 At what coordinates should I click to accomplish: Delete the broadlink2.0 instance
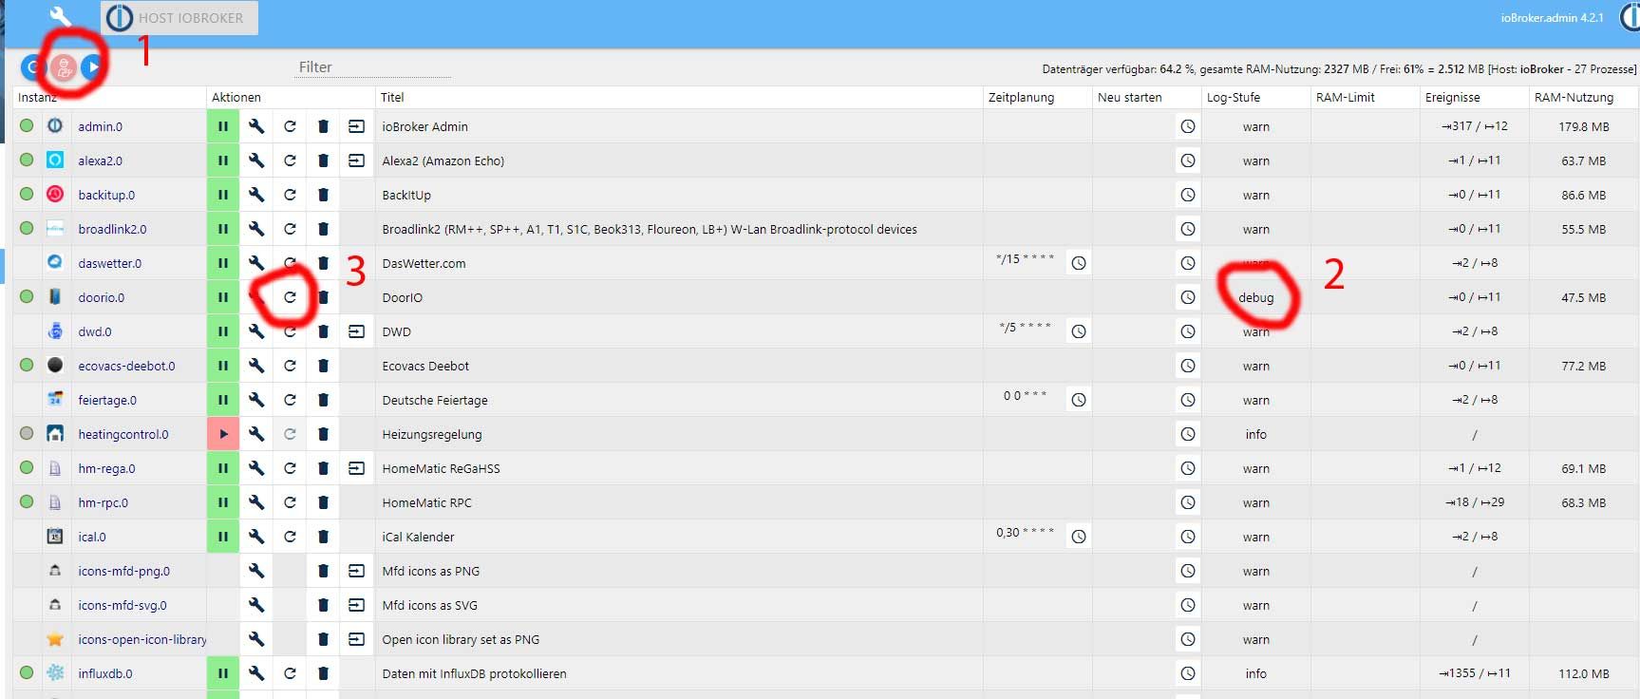pos(323,229)
